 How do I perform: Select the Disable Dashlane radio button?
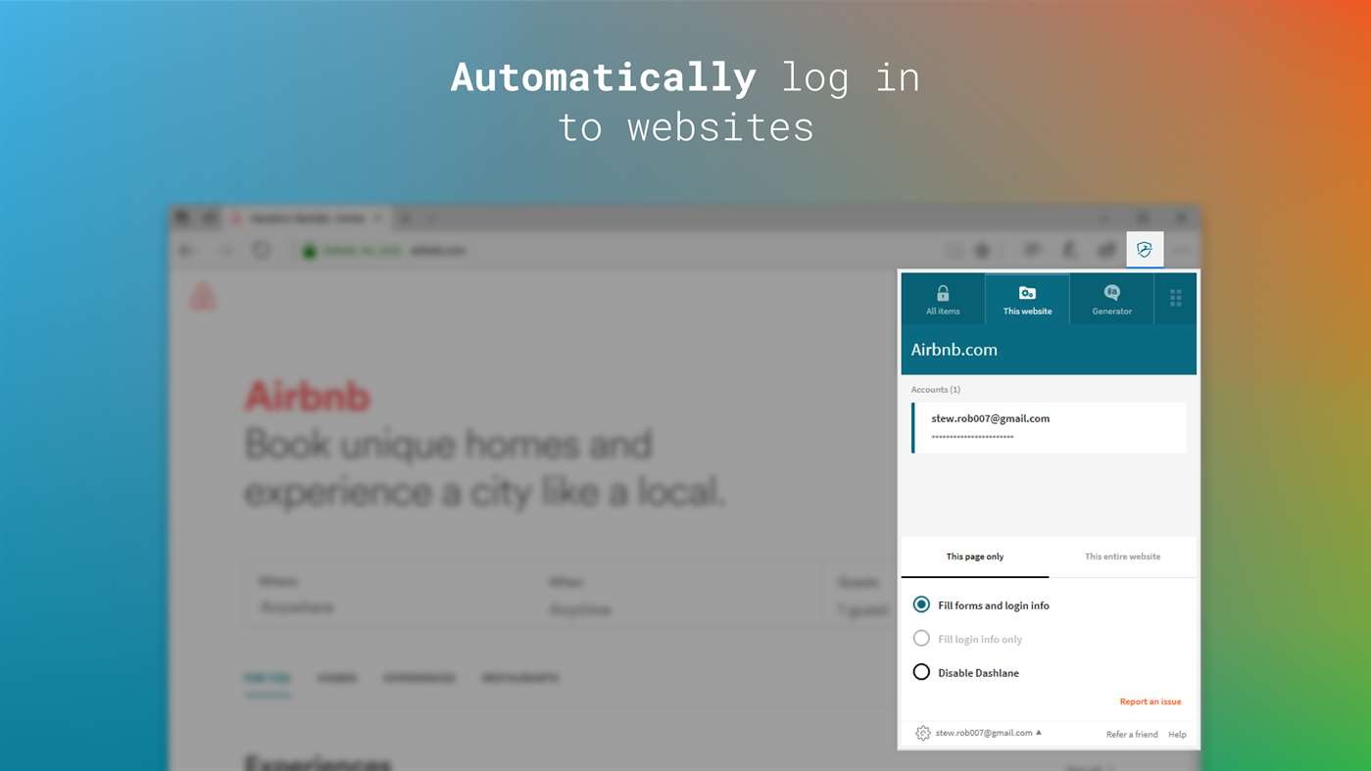tap(921, 672)
